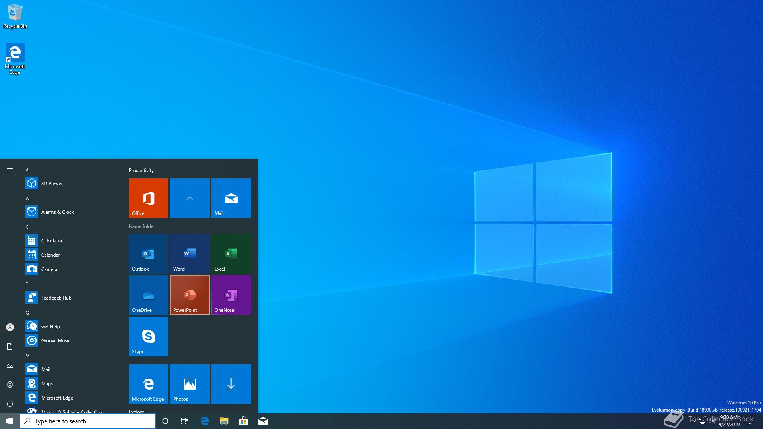Select Groove Music in the app list

(56, 340)
